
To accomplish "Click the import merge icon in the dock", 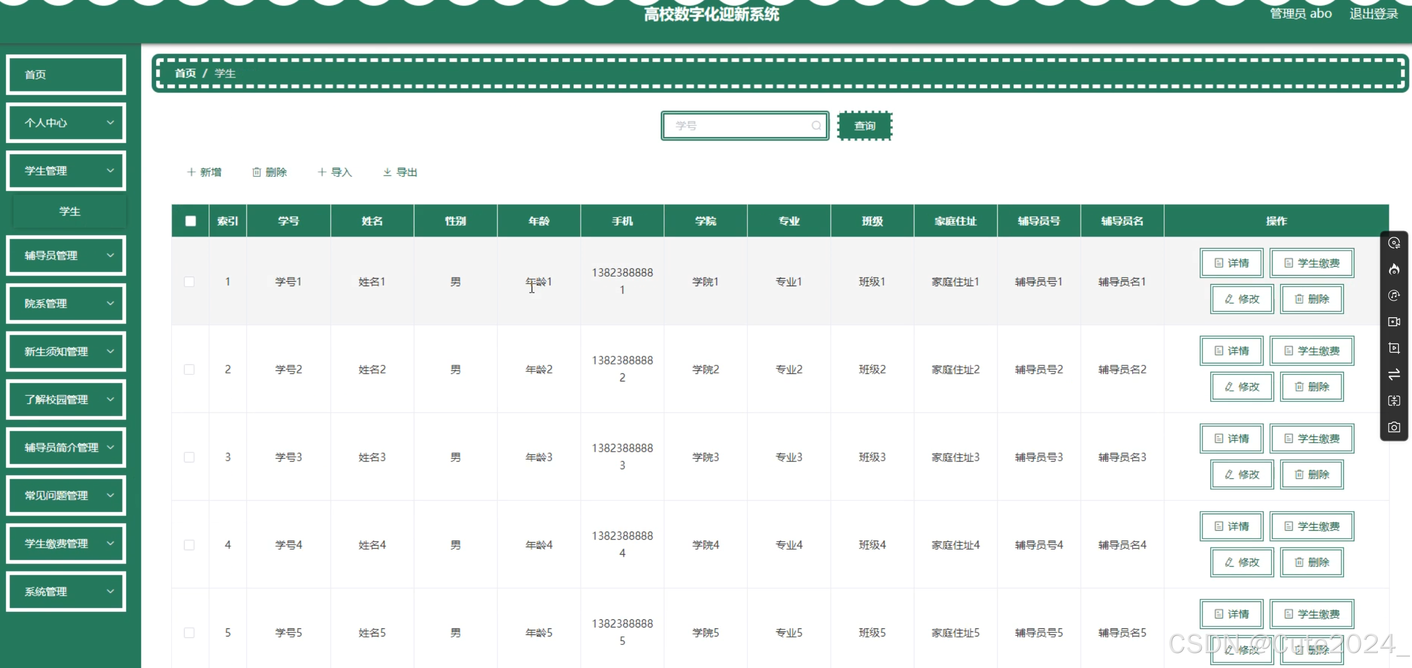I will click(x=1394, y=401).
